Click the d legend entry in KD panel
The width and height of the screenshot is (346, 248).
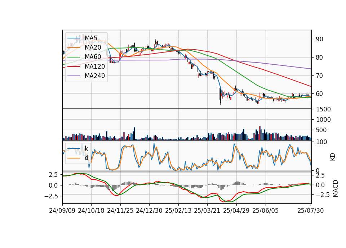86,158
